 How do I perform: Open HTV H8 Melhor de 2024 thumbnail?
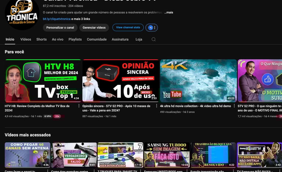point(43,81)
